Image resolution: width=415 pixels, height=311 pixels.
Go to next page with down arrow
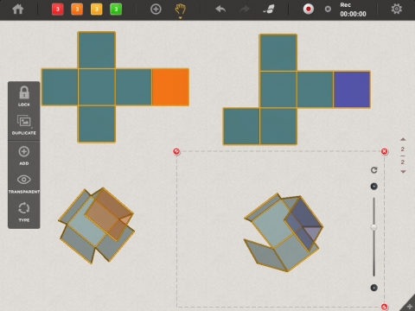pos(403,172)
